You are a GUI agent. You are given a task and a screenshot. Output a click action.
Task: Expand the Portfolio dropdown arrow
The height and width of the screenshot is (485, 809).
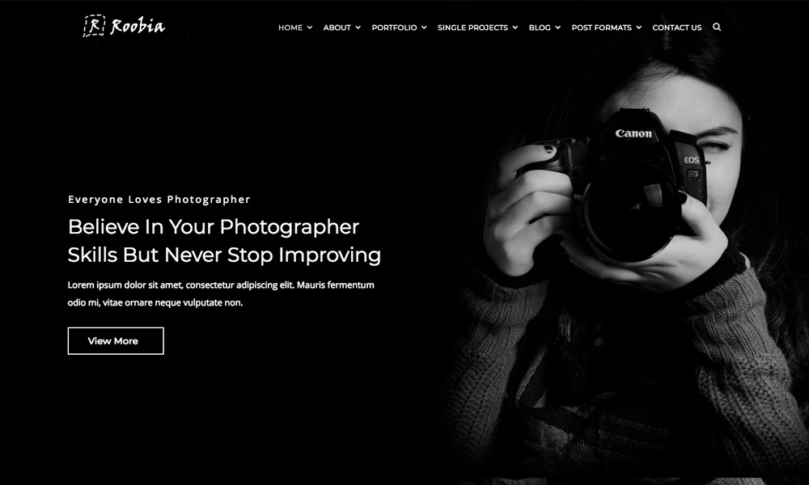pos(424,27)
